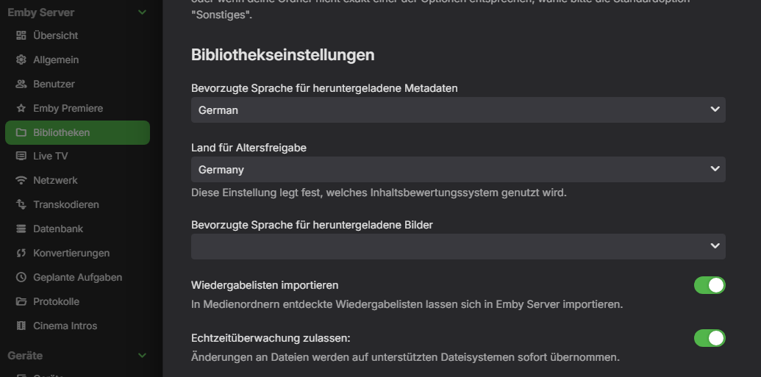This screenshot has width=761, height=377.
Task: Click the Übersicht dashboard icon
Action: point(21,35)
